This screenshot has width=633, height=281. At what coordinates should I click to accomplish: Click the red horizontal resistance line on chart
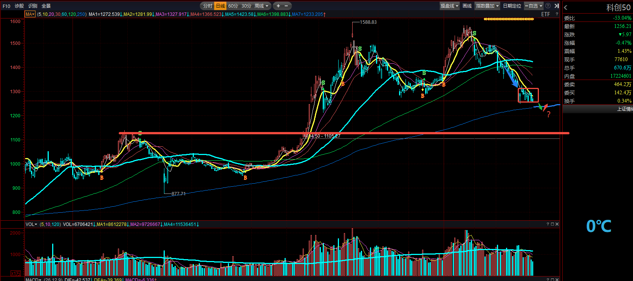(227, 133)
